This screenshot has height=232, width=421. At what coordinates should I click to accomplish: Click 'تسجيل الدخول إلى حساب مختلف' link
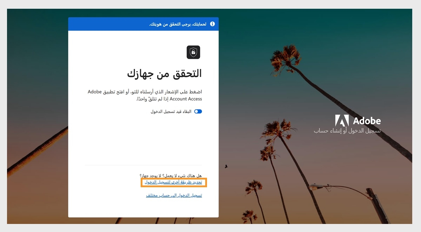coord(174,195)
